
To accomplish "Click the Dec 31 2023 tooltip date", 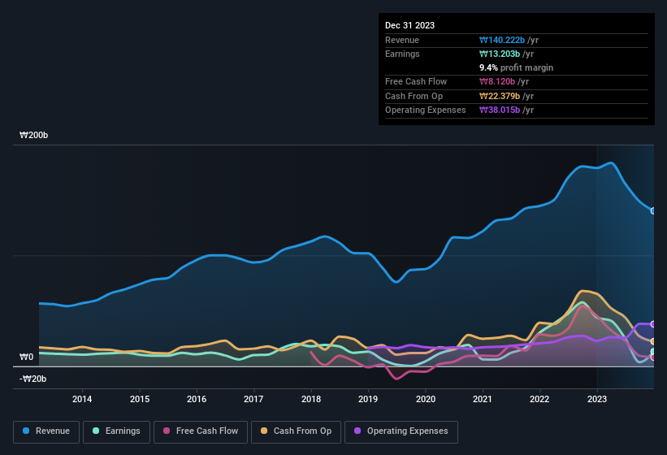I will [409, 25].
